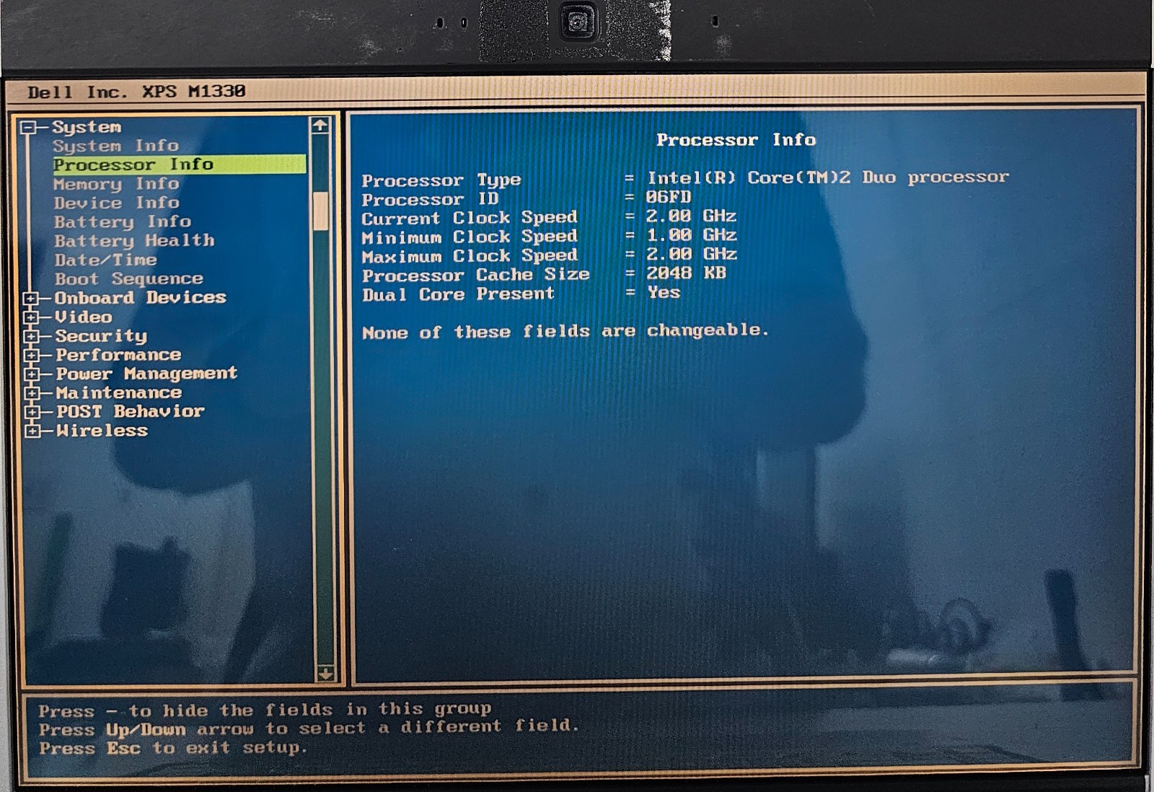Click the Yes dual core value
Image resolution: width=1154 pixels, height=792 pixels.
(664, 292)
